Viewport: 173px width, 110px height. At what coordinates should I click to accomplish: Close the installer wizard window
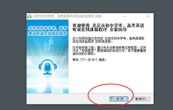[x=148, y=16]
